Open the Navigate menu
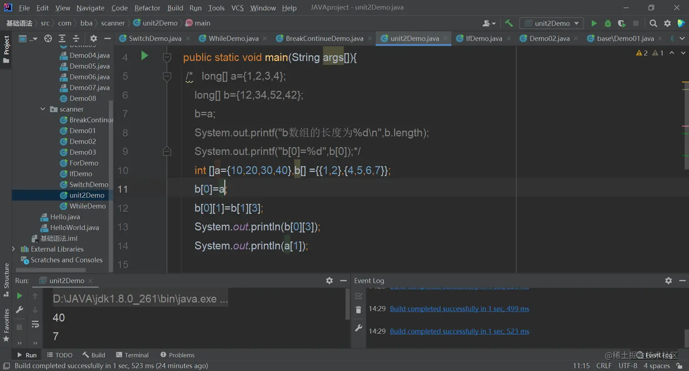This screenshot has width=689, height=371. [90, 8]
